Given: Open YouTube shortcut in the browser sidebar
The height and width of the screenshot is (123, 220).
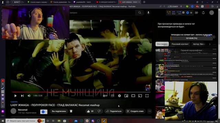Looking at the screenshot, I should 3,81.
